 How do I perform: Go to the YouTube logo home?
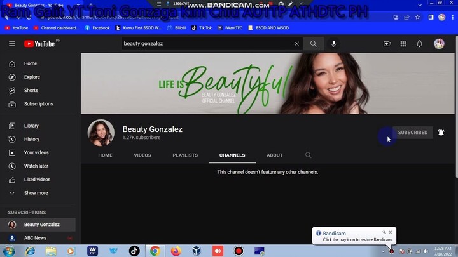[39, 44]
